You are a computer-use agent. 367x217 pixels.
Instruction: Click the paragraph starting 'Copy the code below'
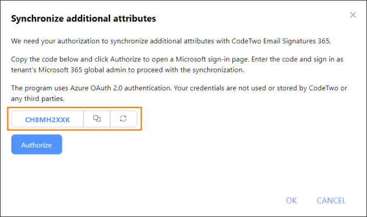(177, 64)
